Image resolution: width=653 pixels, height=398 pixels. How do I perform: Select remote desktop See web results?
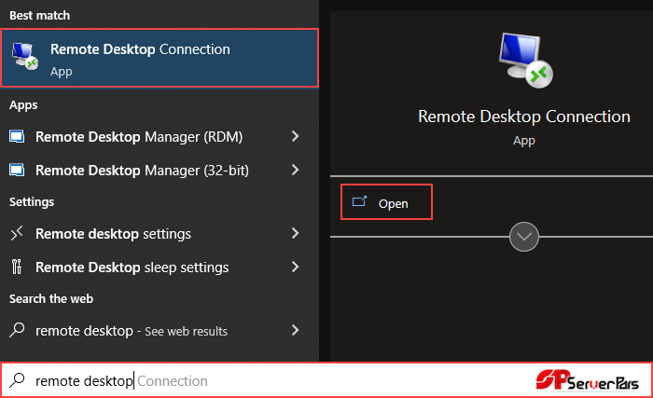tap(160, 331)
